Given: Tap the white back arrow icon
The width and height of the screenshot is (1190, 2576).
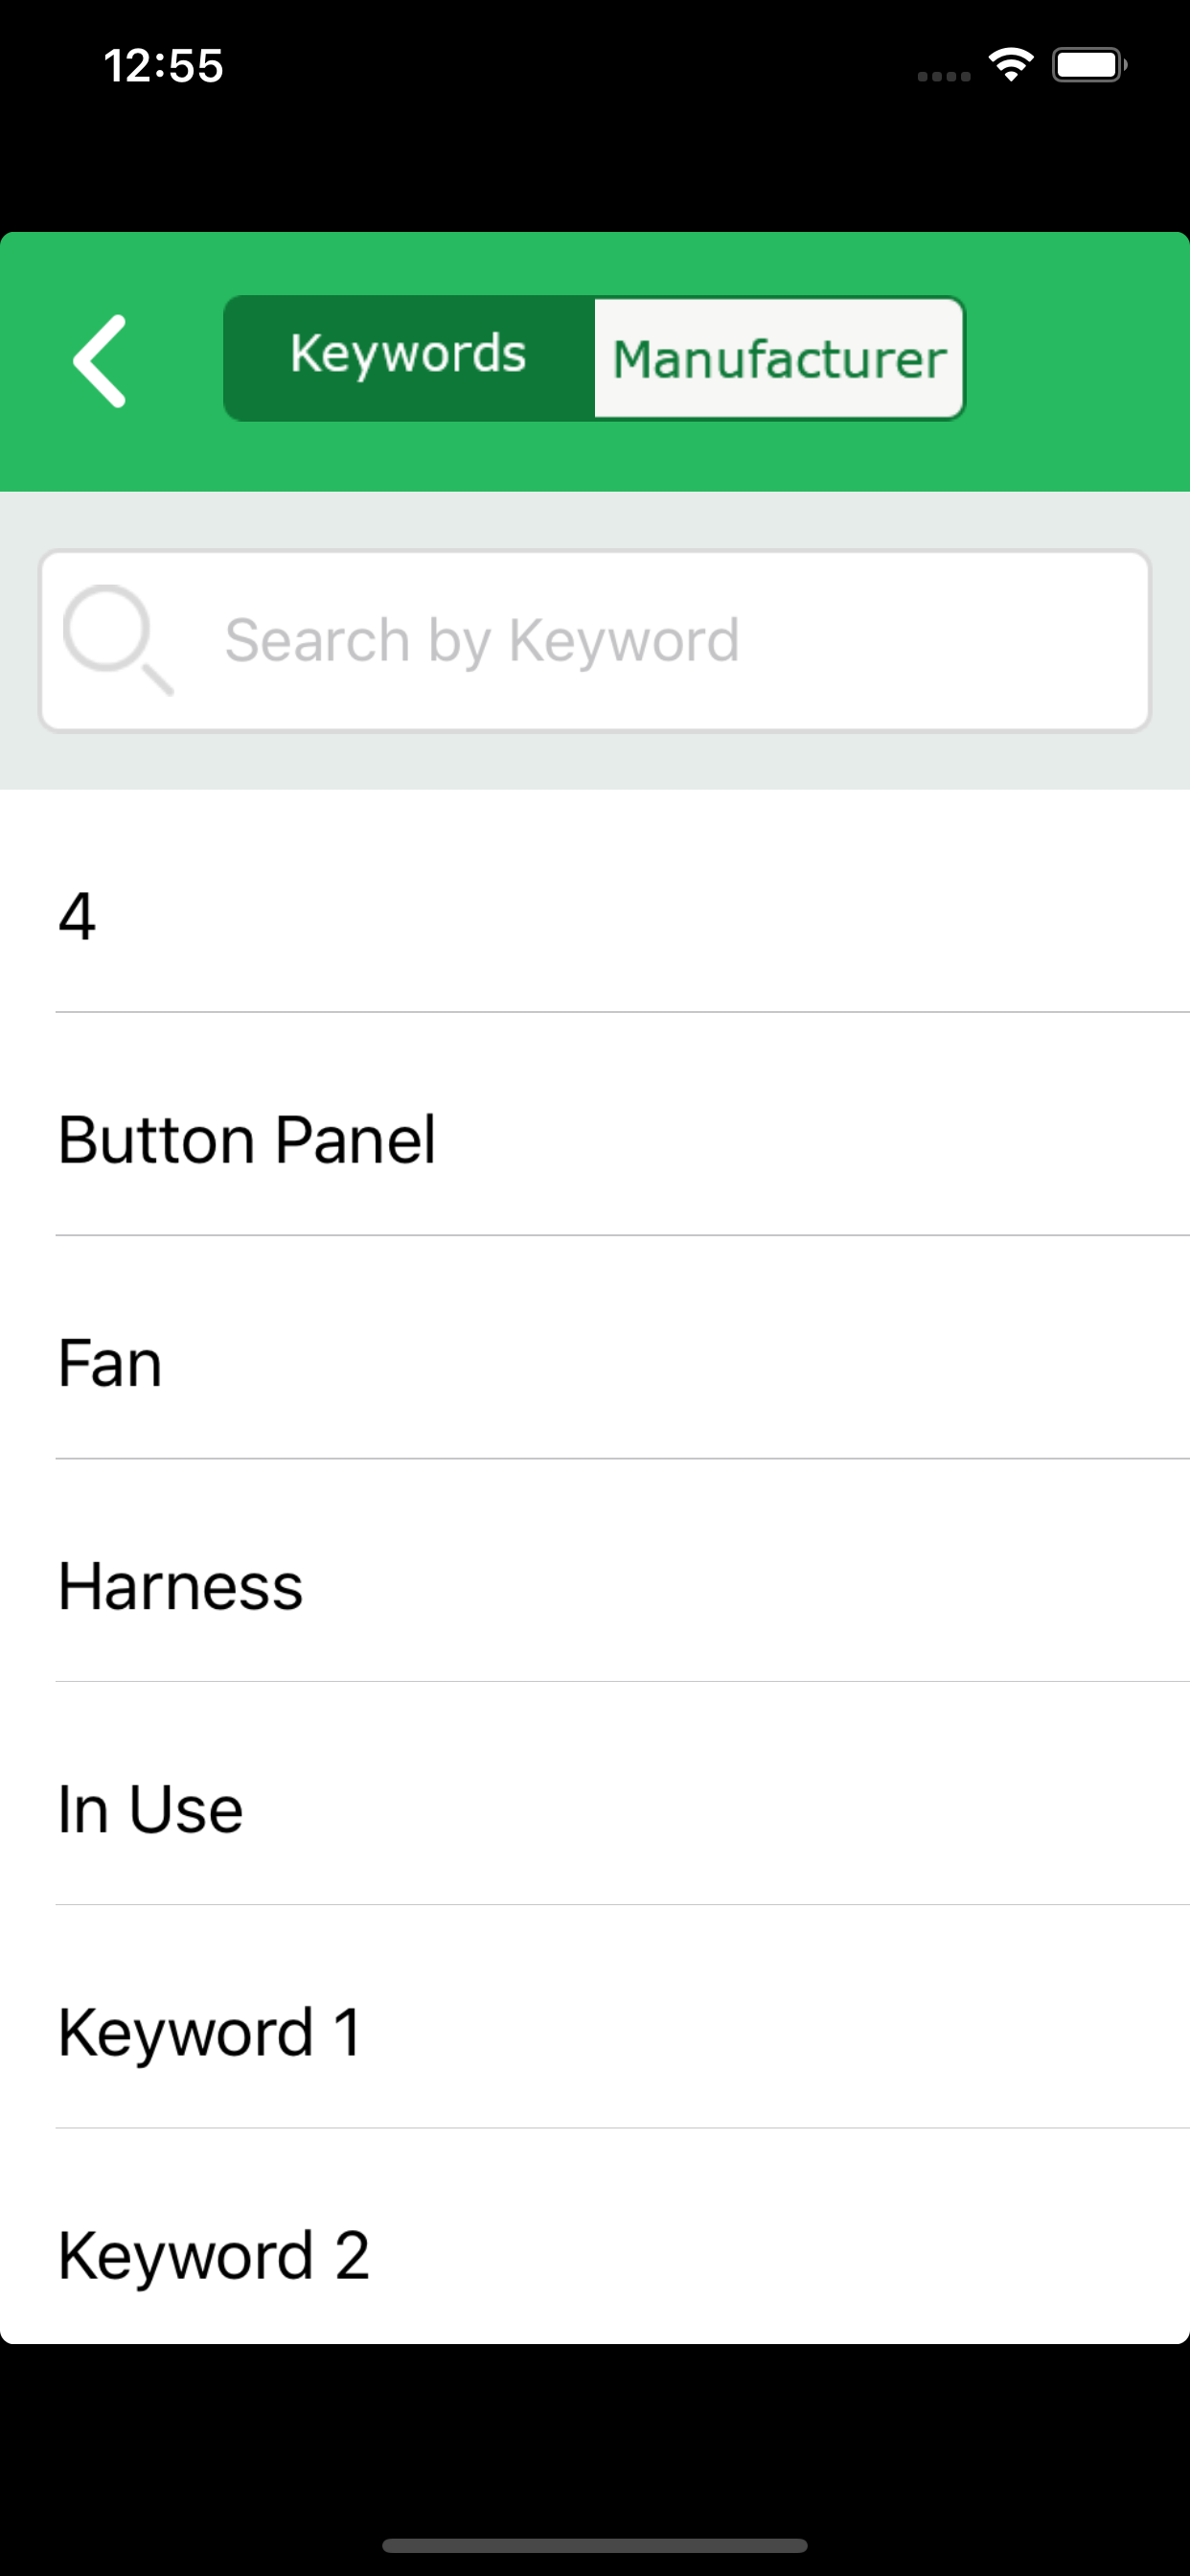Looking at the screenshot, I should [x=99, y=361].
